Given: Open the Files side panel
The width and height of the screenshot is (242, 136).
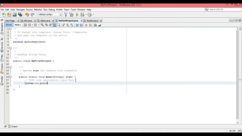Looking at the screenshot, I should coord(2,58).
